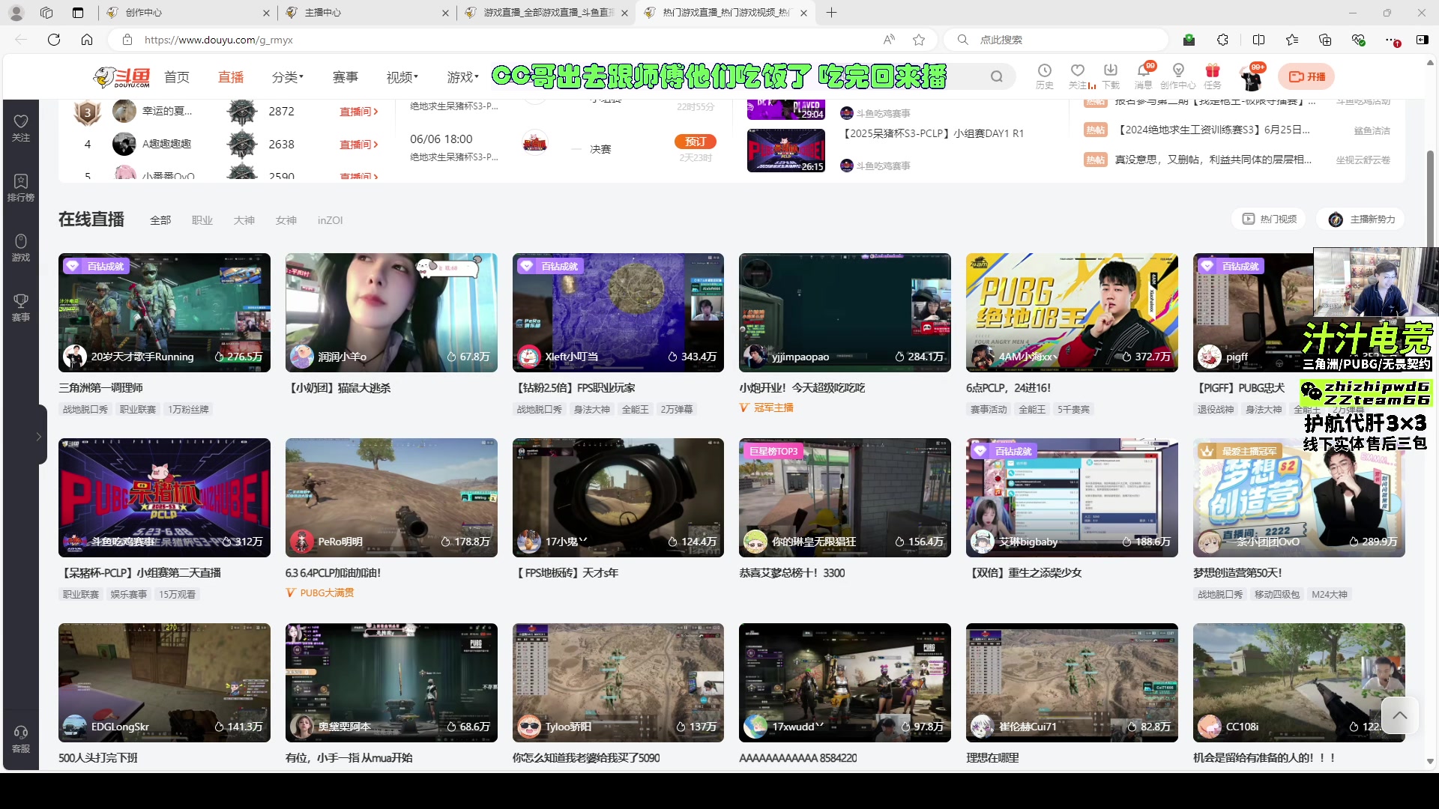Open a new browser tab
This screenshot has width=1439, height=809.
click(831, 13)
